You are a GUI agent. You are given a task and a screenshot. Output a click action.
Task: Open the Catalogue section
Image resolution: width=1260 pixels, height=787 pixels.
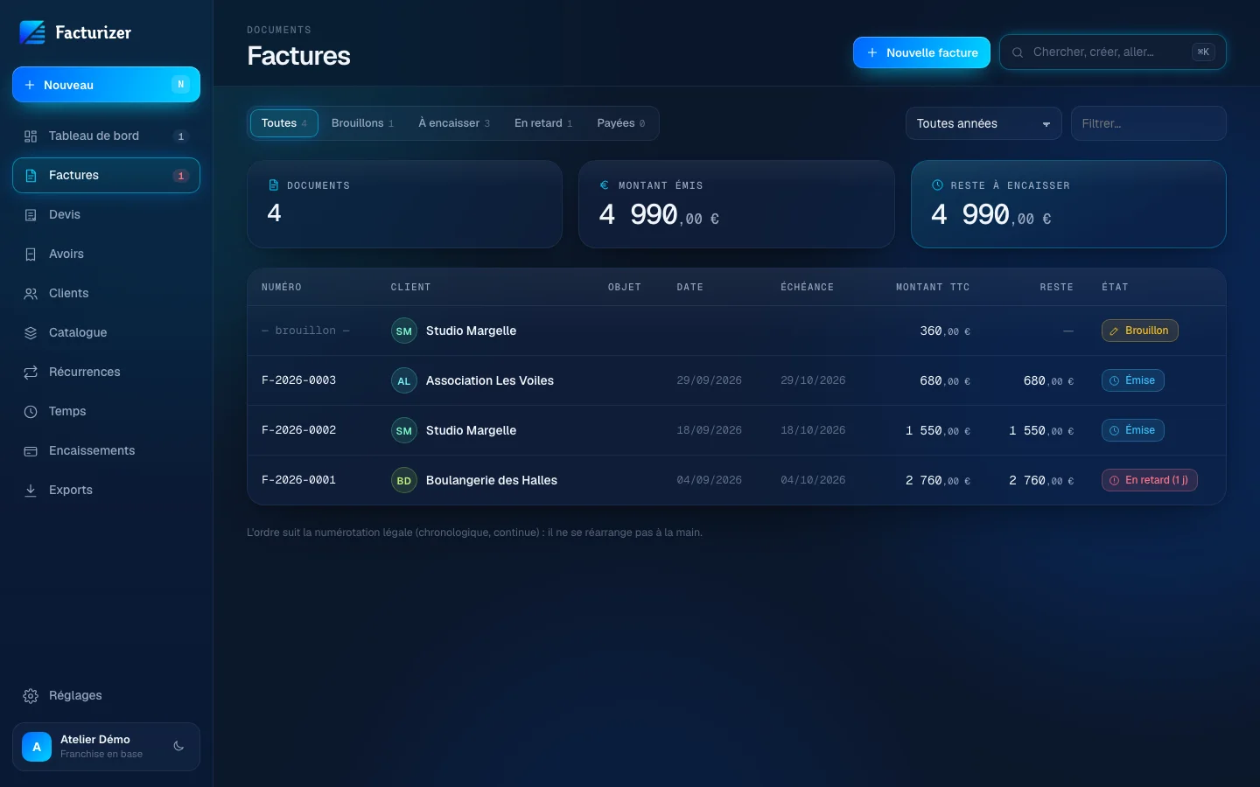[106, 332]
